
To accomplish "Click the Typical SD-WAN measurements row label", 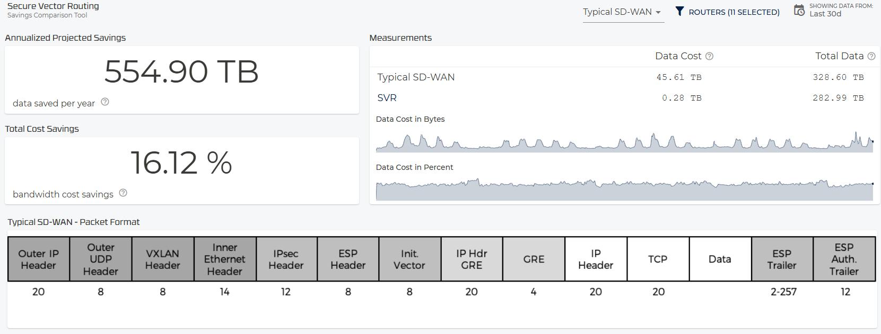I will coord(416,77).
